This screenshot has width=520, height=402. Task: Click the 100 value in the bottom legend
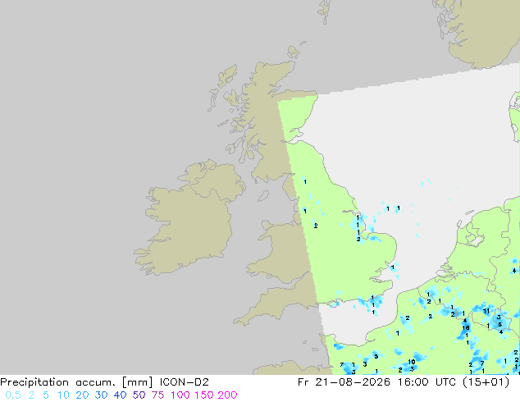(x=180, y=395)
